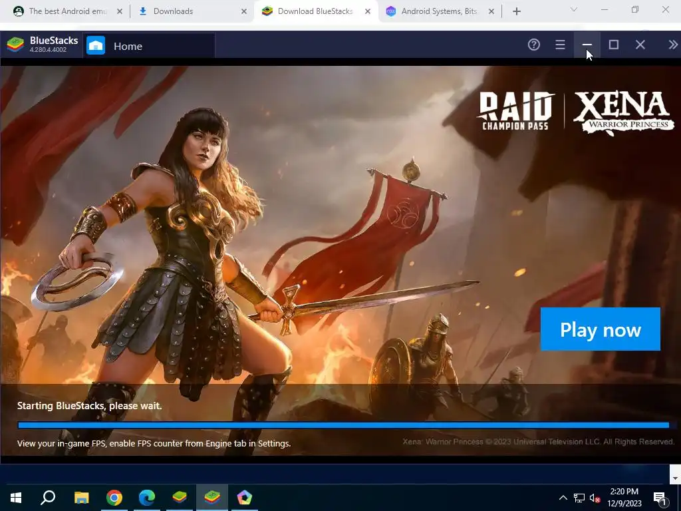Click the browser scrollbar down arrow
The height and width of the screenshot is (511, 681).
tap(675, 478)
